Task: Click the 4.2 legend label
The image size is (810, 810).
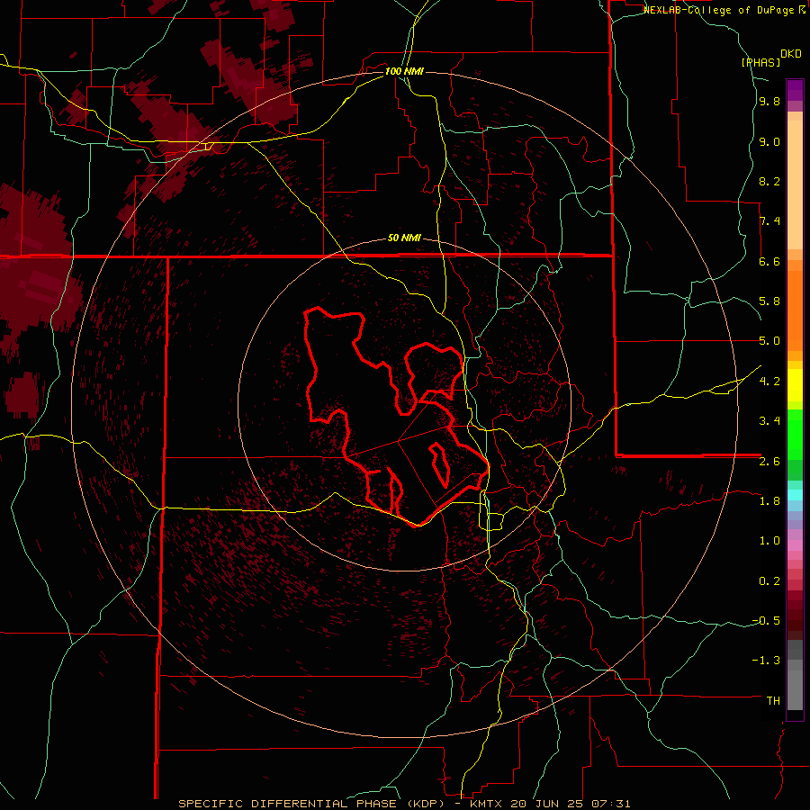Action: click(769, 382)
